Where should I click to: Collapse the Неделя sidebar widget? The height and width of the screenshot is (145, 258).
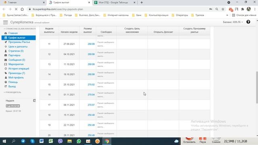pos(34,100)
